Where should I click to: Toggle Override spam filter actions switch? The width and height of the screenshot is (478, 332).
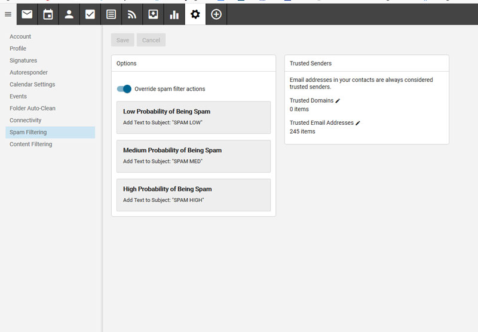coord(124,89)
